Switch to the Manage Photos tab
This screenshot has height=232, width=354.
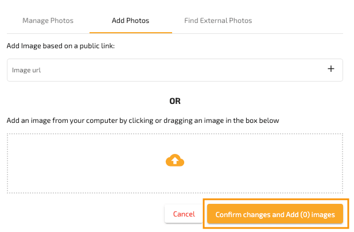(48, 21)
